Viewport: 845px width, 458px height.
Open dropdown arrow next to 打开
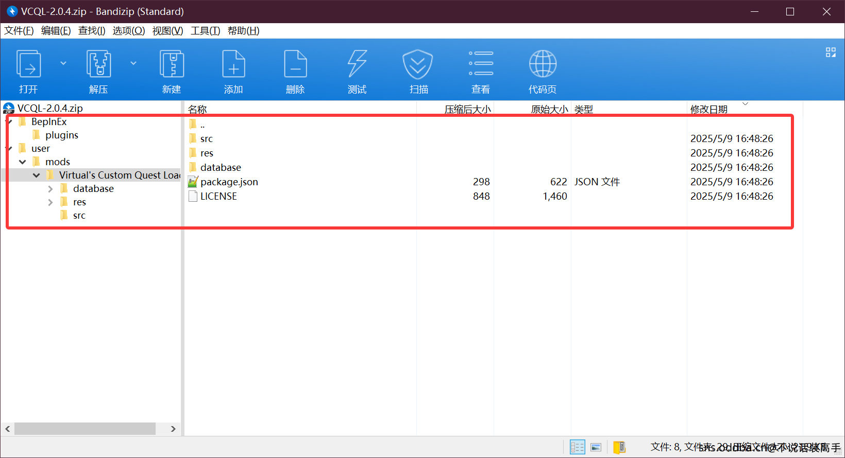(x=63, y=63)
